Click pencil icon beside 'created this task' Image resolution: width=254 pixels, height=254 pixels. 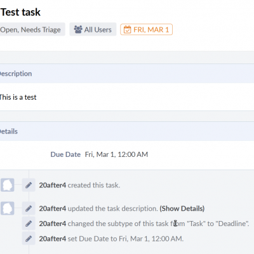29,185
